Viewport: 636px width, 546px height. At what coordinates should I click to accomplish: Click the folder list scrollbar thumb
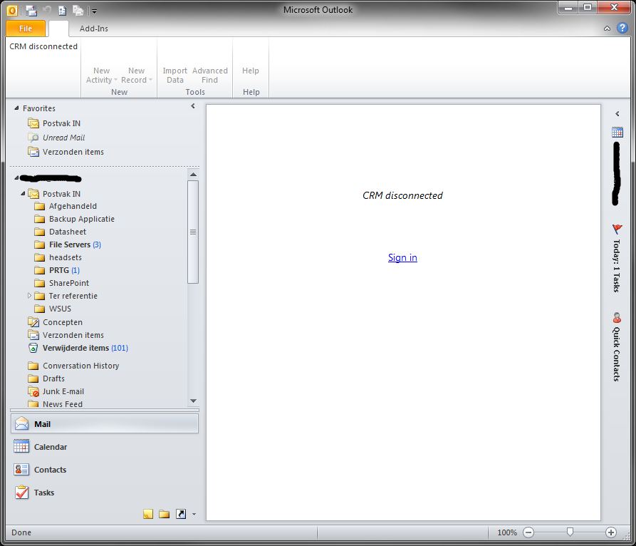[x=193, y=232]
